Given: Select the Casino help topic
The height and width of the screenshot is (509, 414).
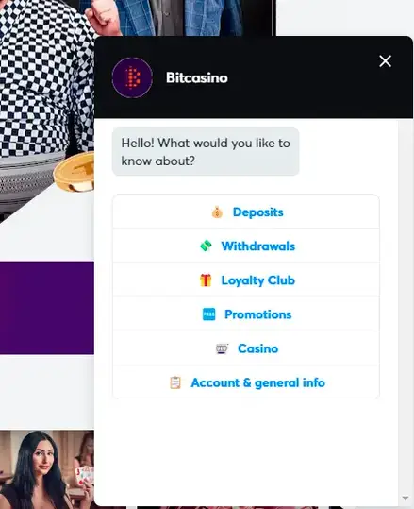Looking at the screenshot, I should (246, 348).
